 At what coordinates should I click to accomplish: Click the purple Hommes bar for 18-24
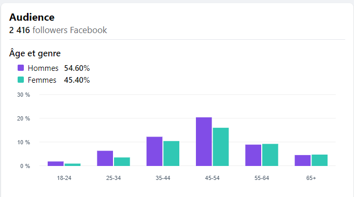[55, 164]
